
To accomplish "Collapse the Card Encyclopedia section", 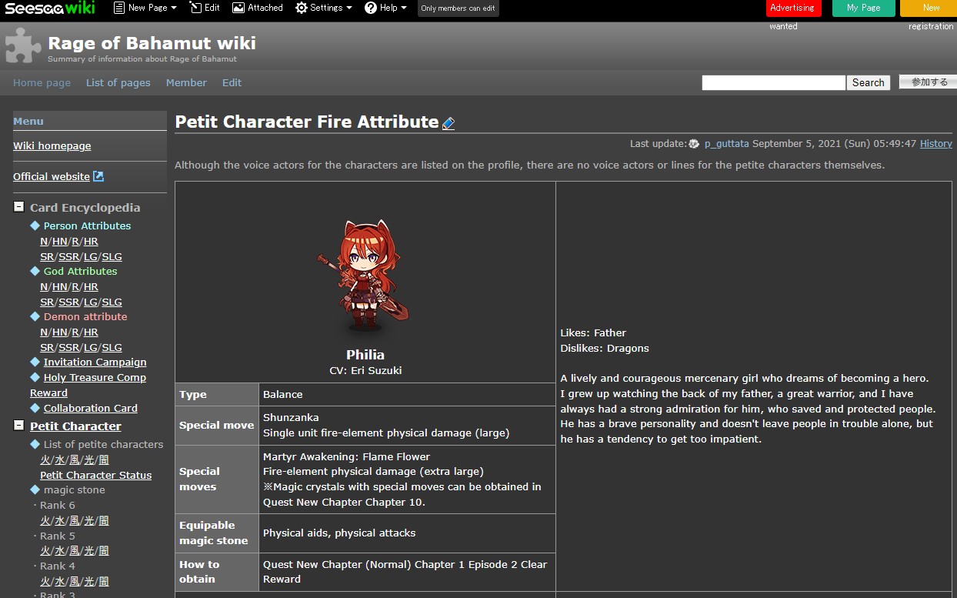I will coord(18,207).
